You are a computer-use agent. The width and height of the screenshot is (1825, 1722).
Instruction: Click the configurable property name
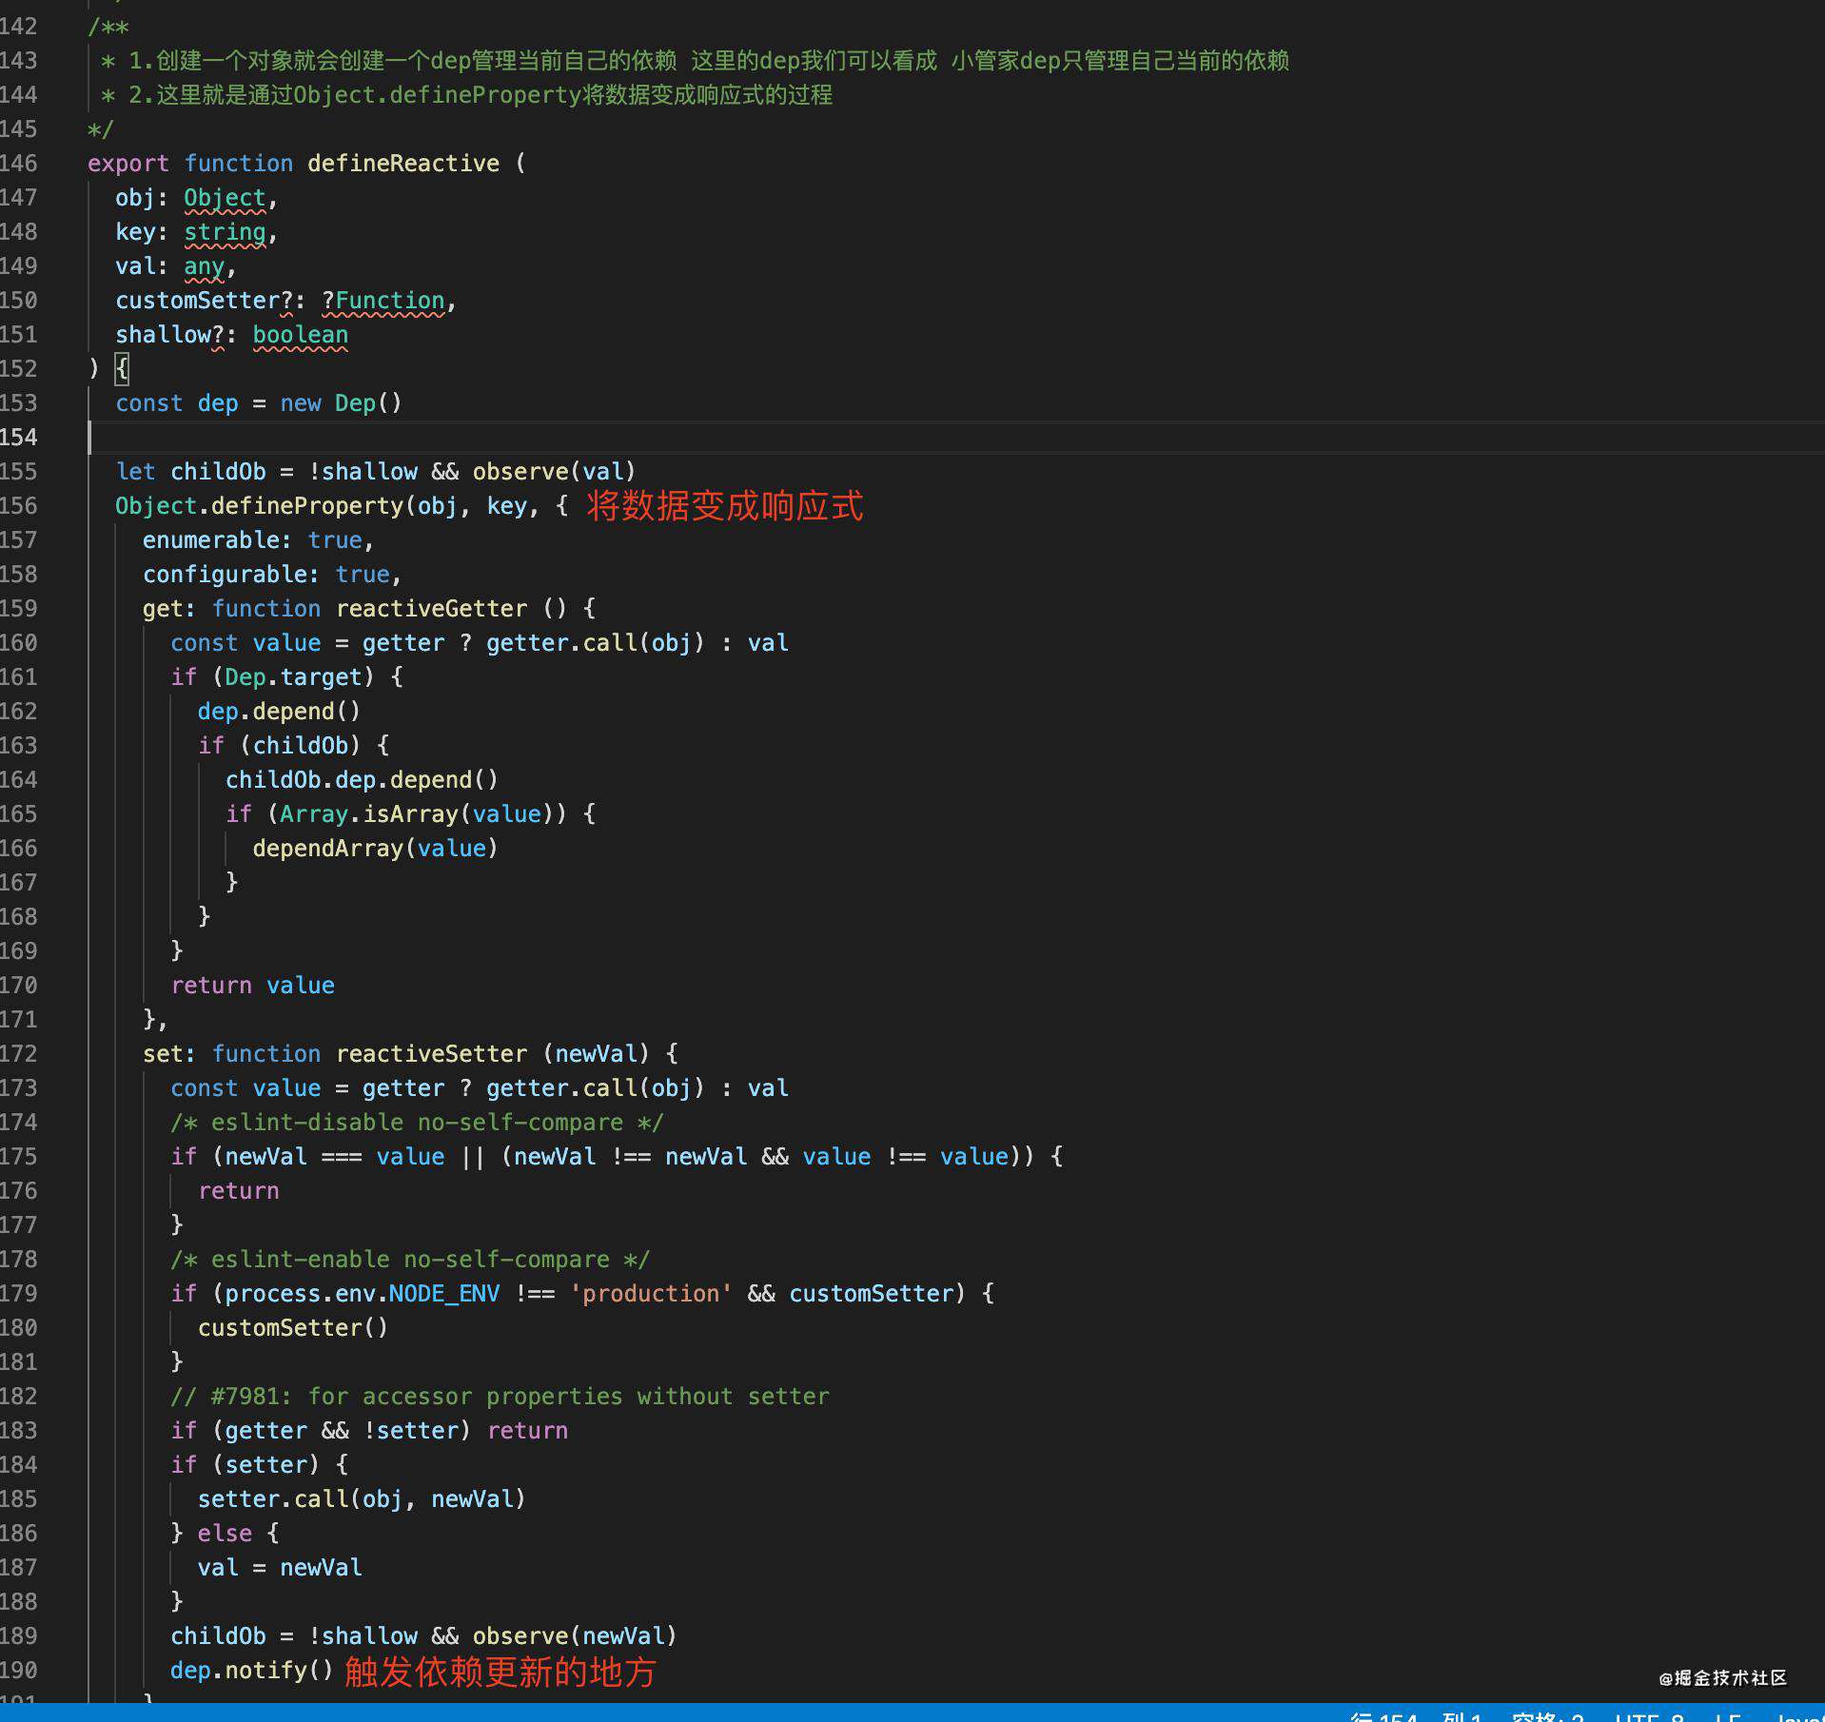(x=226, y=575)
